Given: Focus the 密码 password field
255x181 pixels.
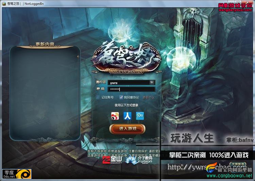Looking at the screenshot, I should pyautogui.click(x=131, y=89).
